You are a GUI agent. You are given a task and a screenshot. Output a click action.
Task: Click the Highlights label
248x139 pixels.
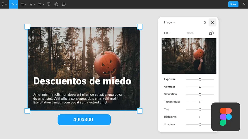170,117
